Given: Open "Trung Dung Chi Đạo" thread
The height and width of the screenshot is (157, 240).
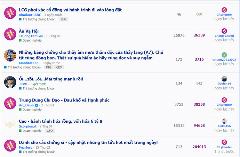Looking at the screenshot, I should click(64, 100).
